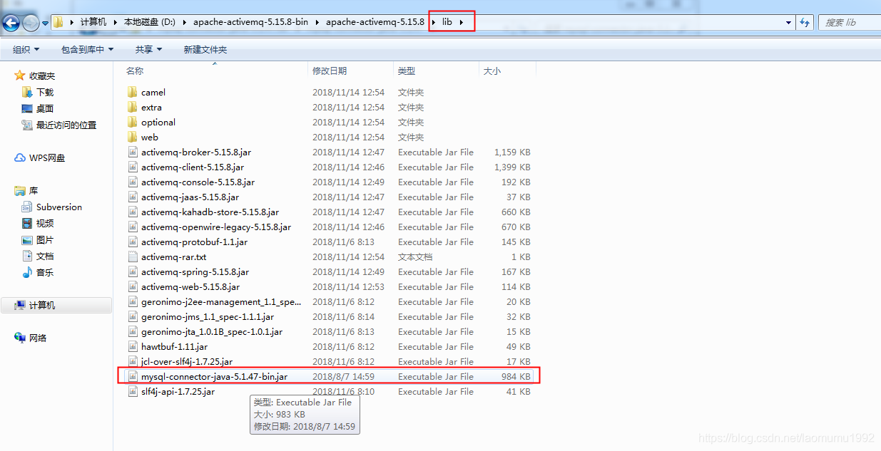Image resolution: width=881 pixels, height=451 pixels.
Task: Click the 2018/8/7 14:59 date cell in list
Action: tap(343, 376)
